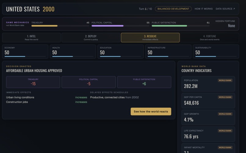Click the GDP Per Capita World Bank badge
Image resolution: width=246 pixels, height=153 pixels.
225,97
